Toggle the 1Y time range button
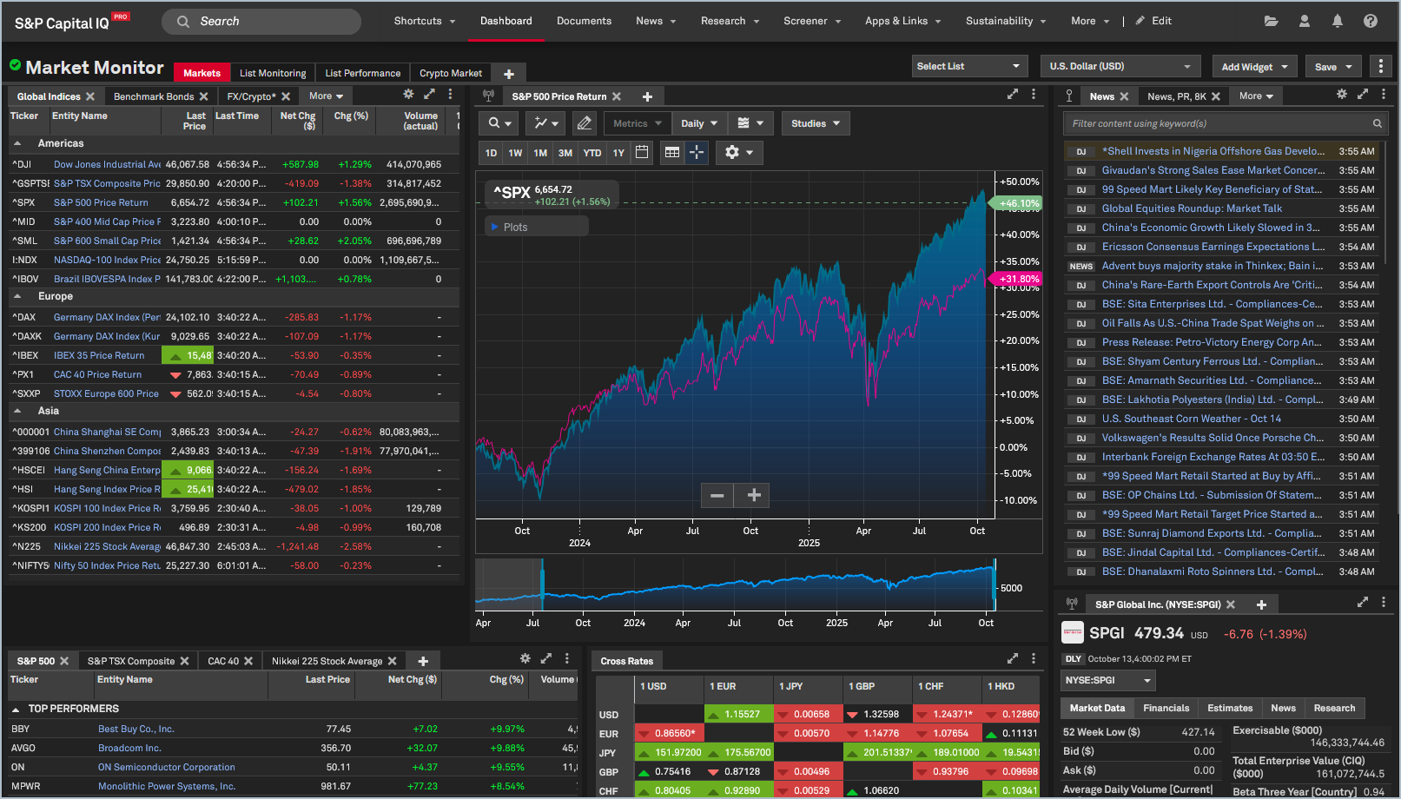 click(618, 153)
